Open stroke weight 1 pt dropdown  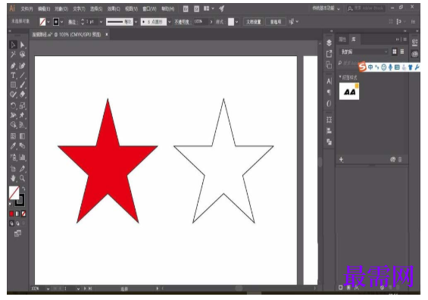click(101, 22)
